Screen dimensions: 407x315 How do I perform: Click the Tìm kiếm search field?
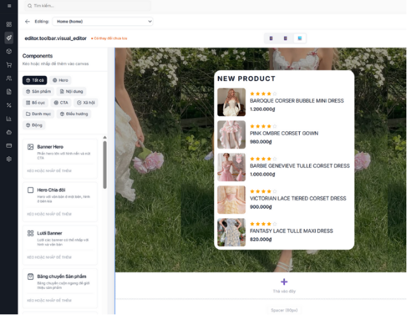[x=88, y=6]
